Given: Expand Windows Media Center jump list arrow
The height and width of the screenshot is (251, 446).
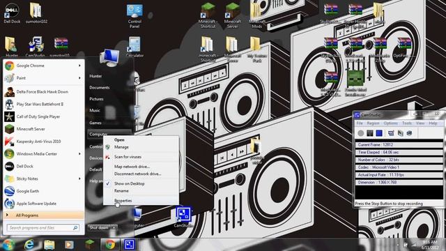Looking at the screenshot, I should point(79,153).
